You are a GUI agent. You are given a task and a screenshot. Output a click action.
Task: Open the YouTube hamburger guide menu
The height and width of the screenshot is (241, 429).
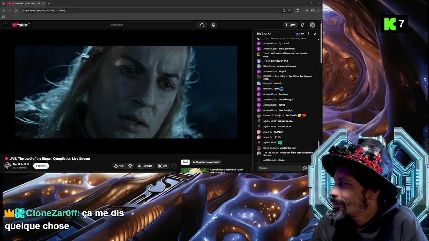coord(6,25)
